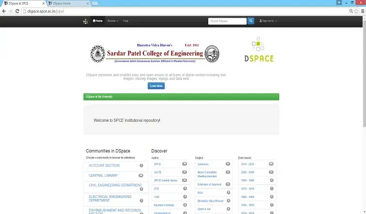
Task: Close the 'DSpace at SPCE' tab
Action: (44, 4)
